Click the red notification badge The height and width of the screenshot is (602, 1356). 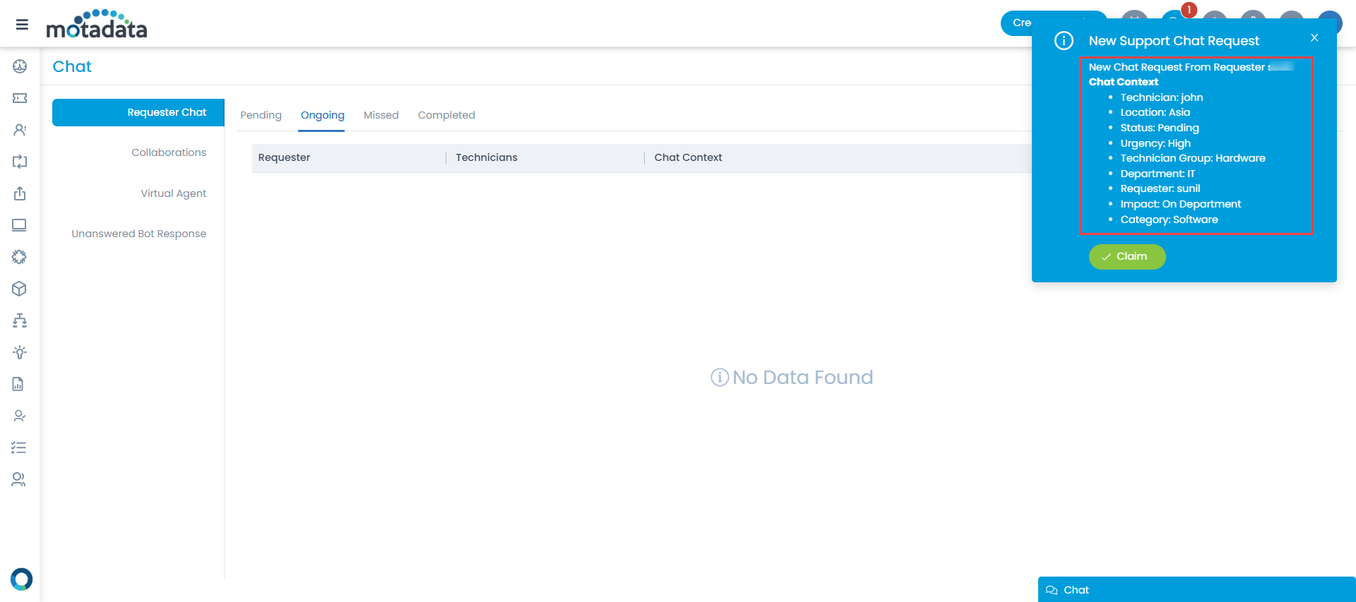click(x=1189, y=10)
